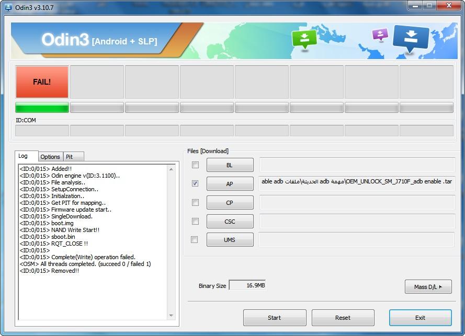Select the Log tab
Screen dimensions: 465x336
(26, 156)
